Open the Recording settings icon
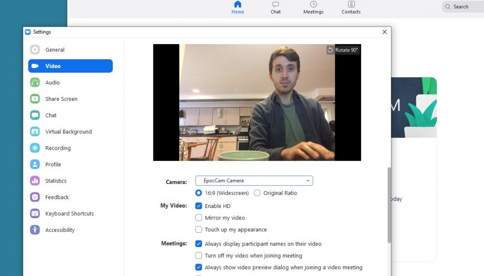The image size is (484, 276). point(35,148)
